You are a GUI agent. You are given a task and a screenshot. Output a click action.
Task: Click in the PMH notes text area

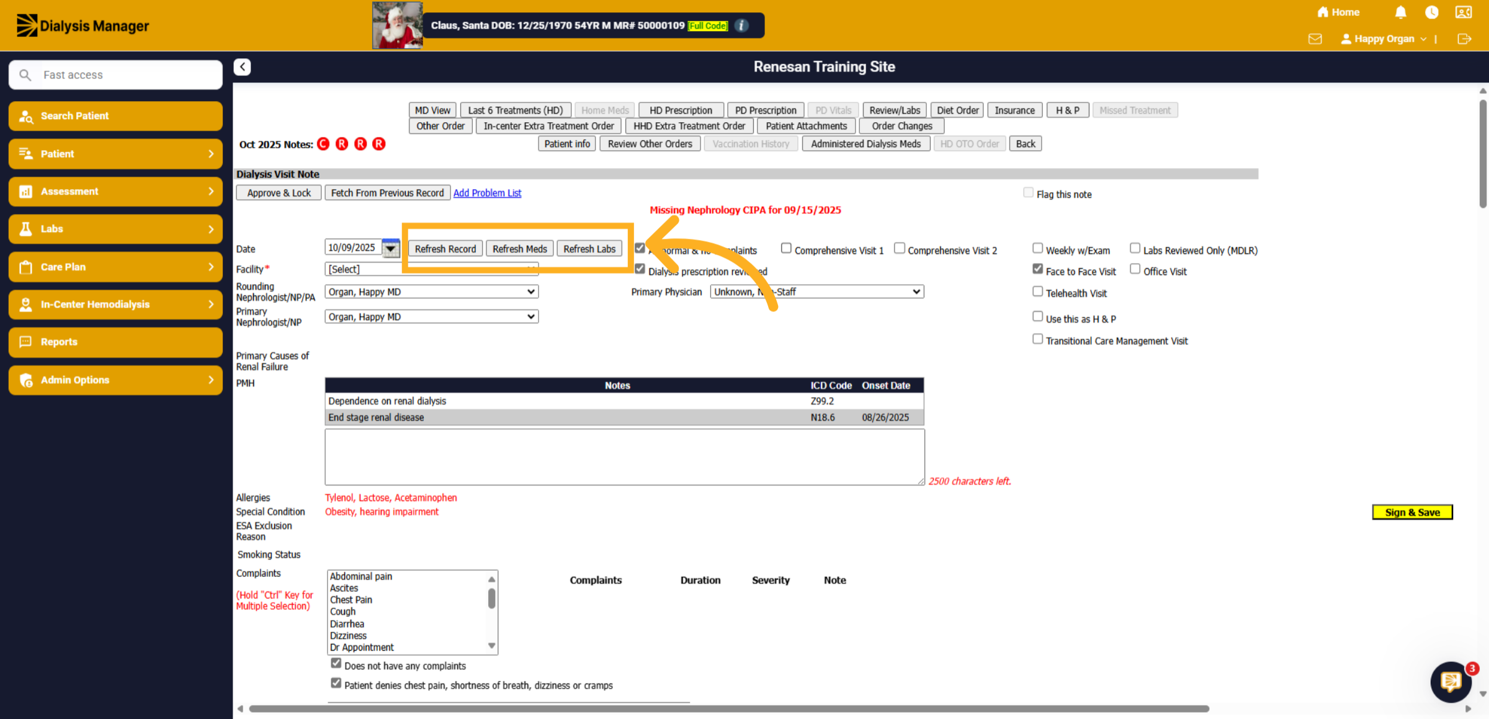[624, 457]
